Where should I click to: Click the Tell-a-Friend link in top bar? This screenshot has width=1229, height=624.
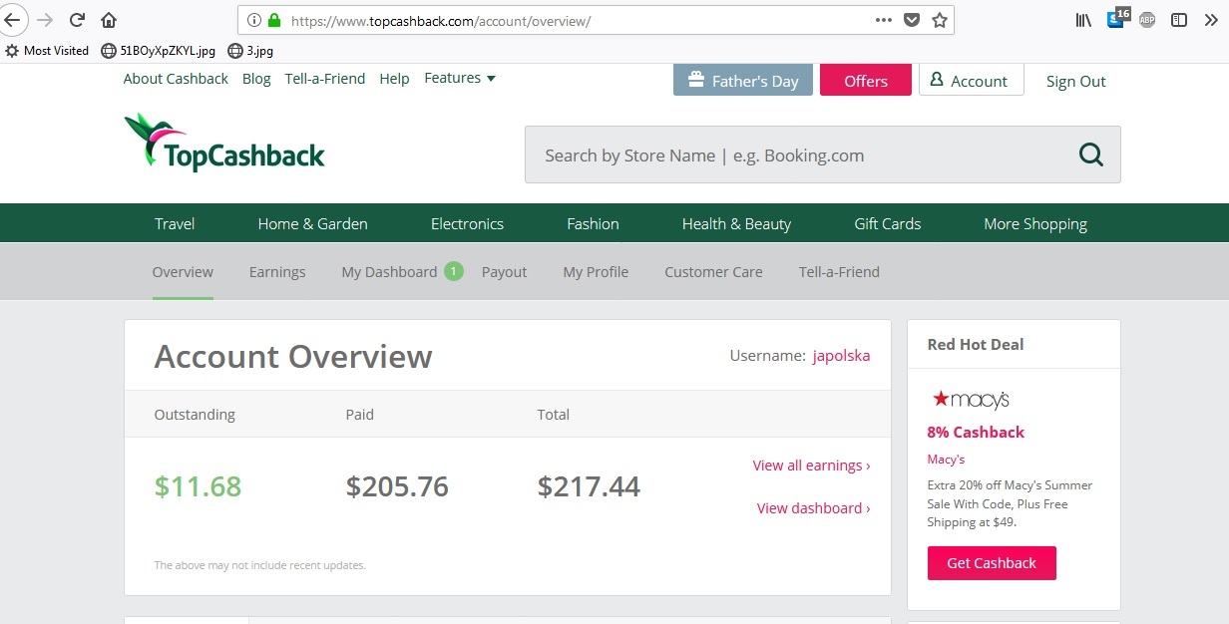pyautogui.click(x=325, y=79)
